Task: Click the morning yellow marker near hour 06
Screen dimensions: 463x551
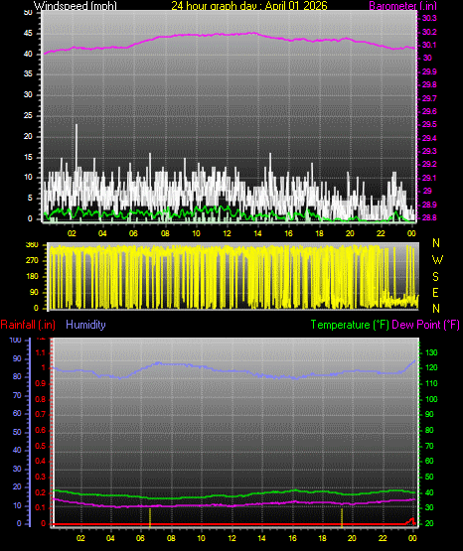Action: click(150, 517)
